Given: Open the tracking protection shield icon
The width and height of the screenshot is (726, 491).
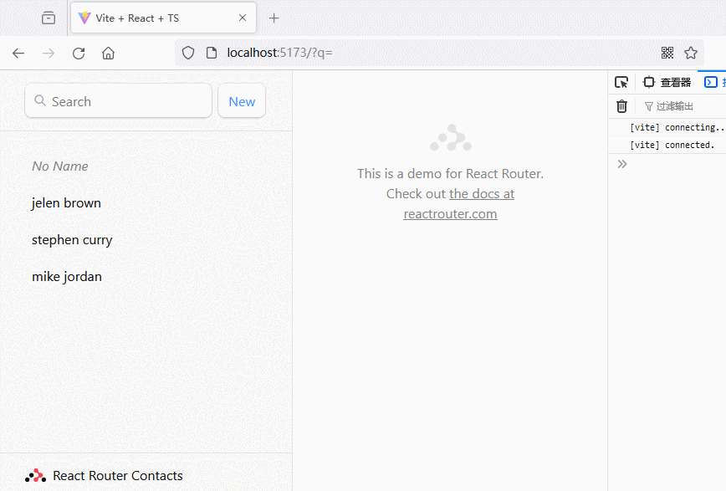Looking at the screenshot, I should click(x=188, y=53).
